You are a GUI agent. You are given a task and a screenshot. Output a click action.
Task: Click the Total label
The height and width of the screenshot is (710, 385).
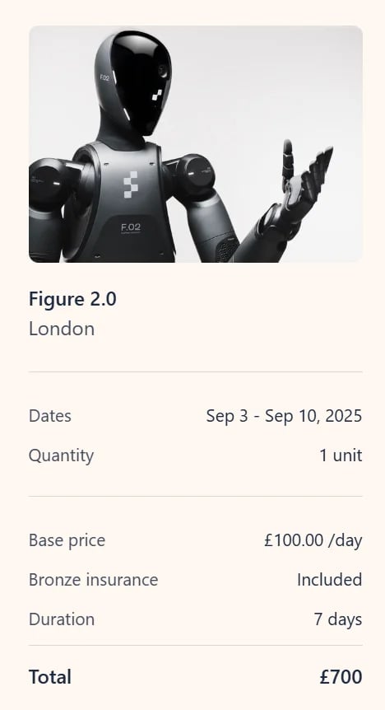[x=49, y=677]
